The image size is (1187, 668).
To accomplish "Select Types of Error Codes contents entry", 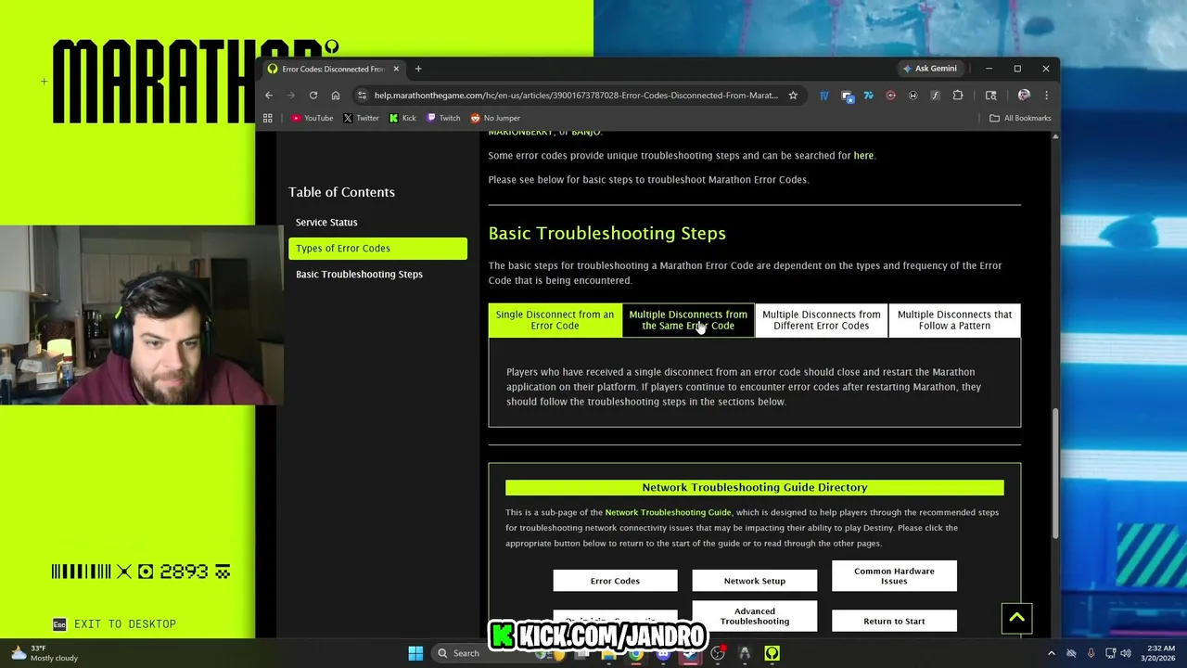I will [377, 248].
